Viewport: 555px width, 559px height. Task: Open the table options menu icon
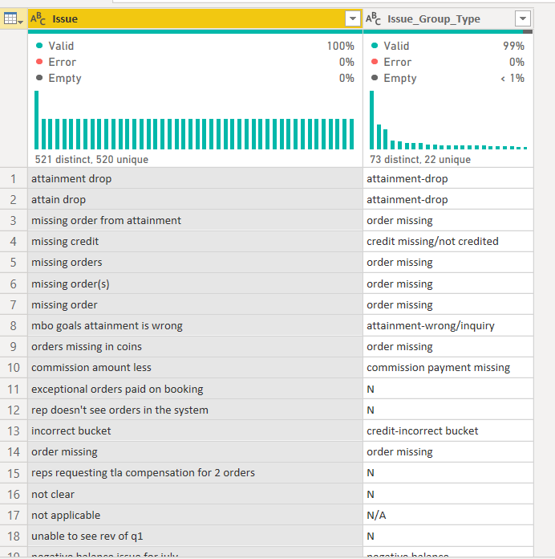point(13,19)
